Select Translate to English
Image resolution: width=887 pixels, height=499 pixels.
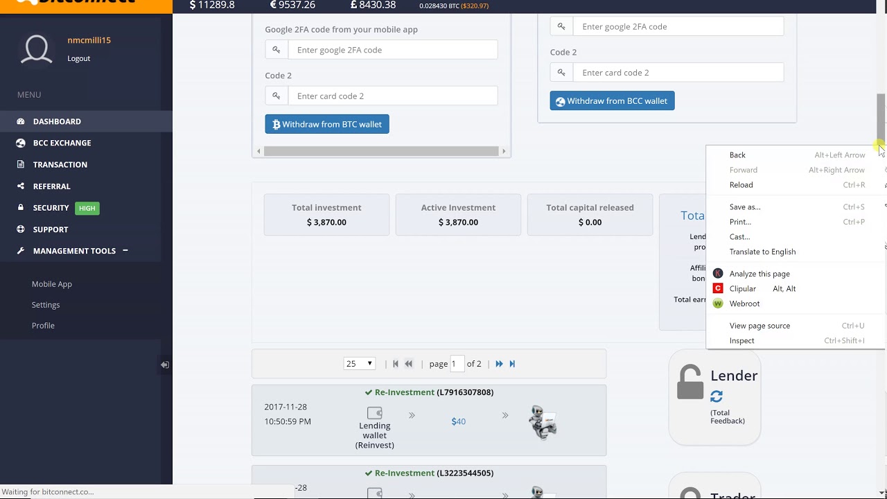point(796,252)
